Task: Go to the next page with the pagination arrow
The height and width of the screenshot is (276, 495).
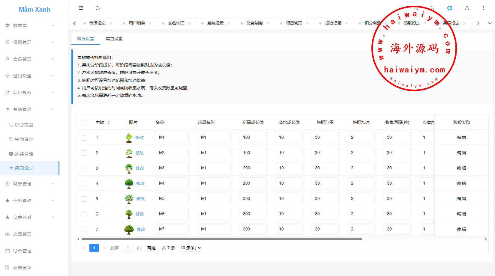Action: pyautogui.click(x=104, y=248)
